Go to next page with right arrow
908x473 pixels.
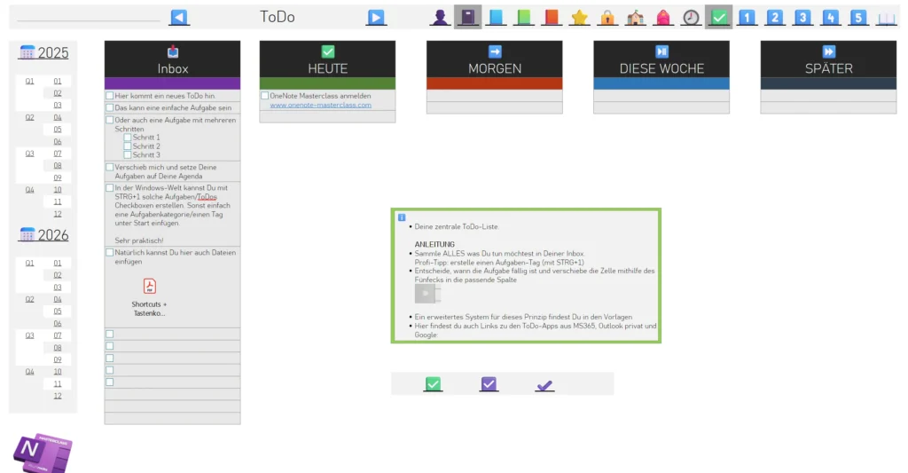(375, 18)
